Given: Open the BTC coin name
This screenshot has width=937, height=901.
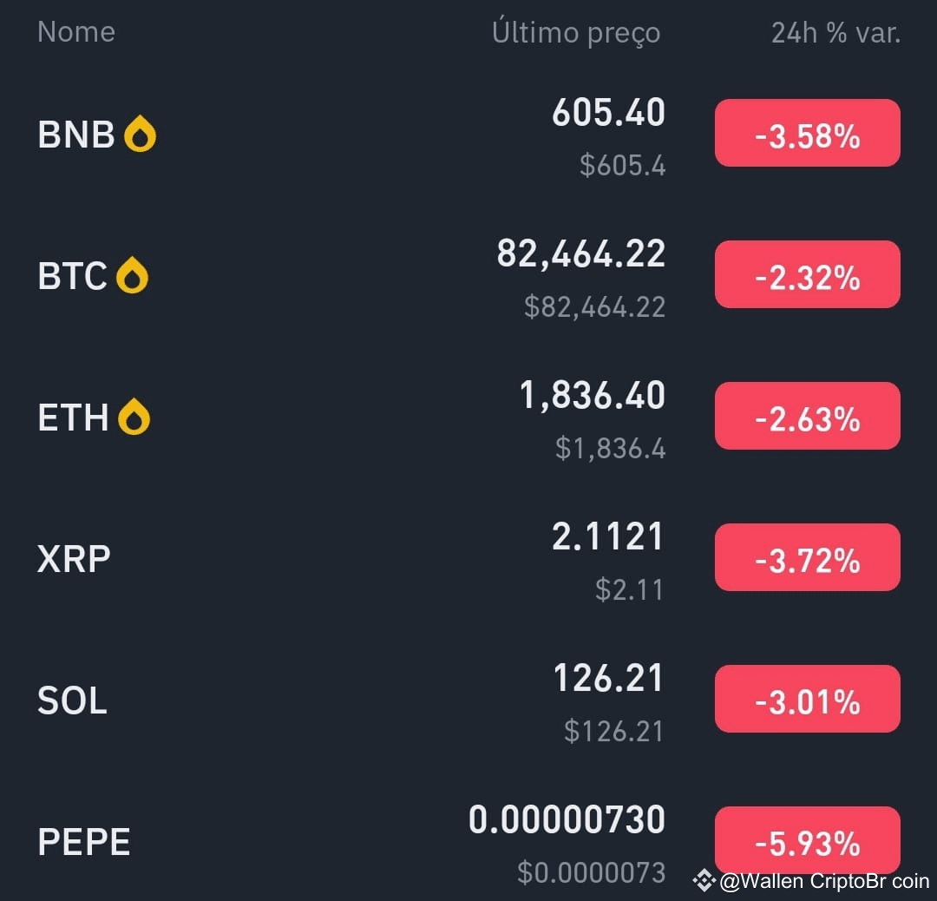Looking at the screenshot, I should tap(72, 276).
